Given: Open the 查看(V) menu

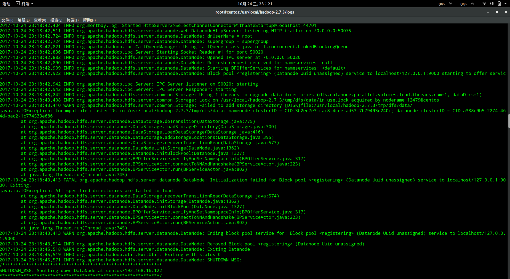Looking at the screenshot, I should point(40,20).
